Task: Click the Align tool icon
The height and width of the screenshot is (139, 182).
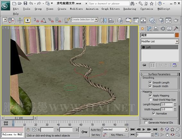Action: [111, 21]
